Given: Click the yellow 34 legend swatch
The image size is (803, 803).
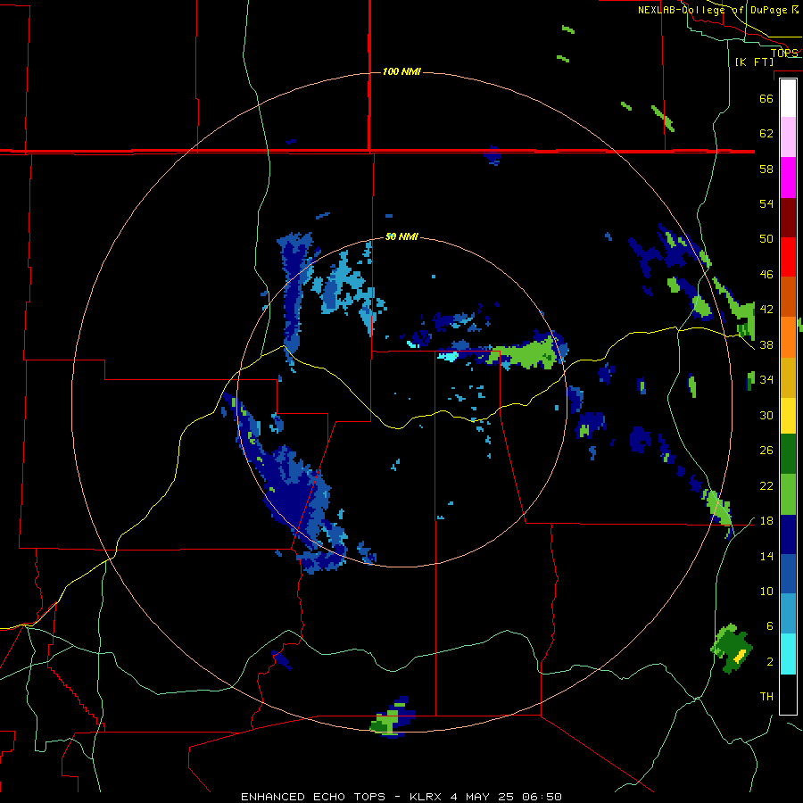Looking at the screenshot, I should coord(788,416).
